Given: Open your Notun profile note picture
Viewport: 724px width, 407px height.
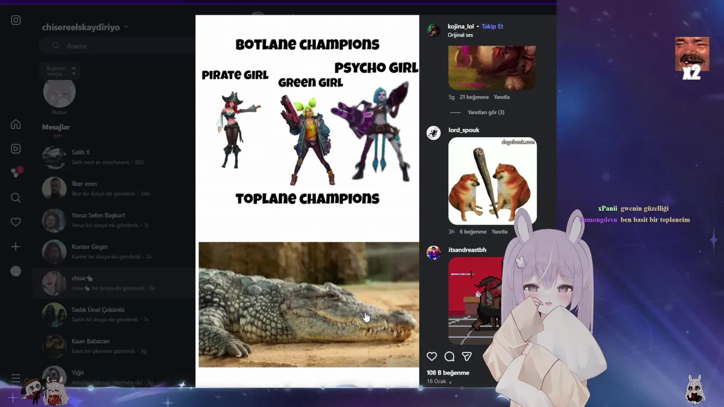Looking at the screenshot, I should (x=59, y=93).
